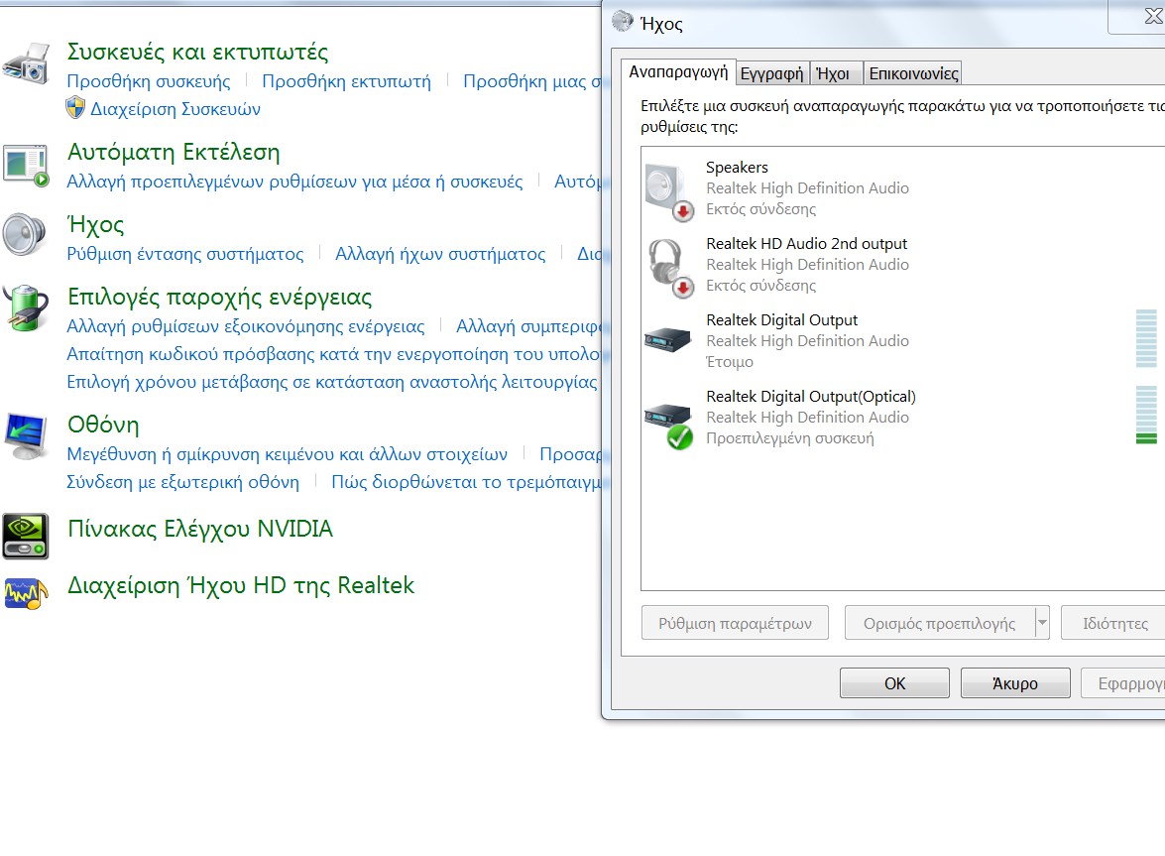
Task: Open the Devices and Printers icon
Action: pyautogui.click(x=25, y=63)
